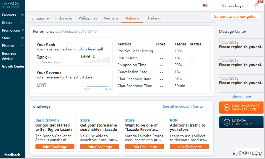Open Growth Center in the sidebar
Screen dimensions: 265x159
[x=13, y=66]
